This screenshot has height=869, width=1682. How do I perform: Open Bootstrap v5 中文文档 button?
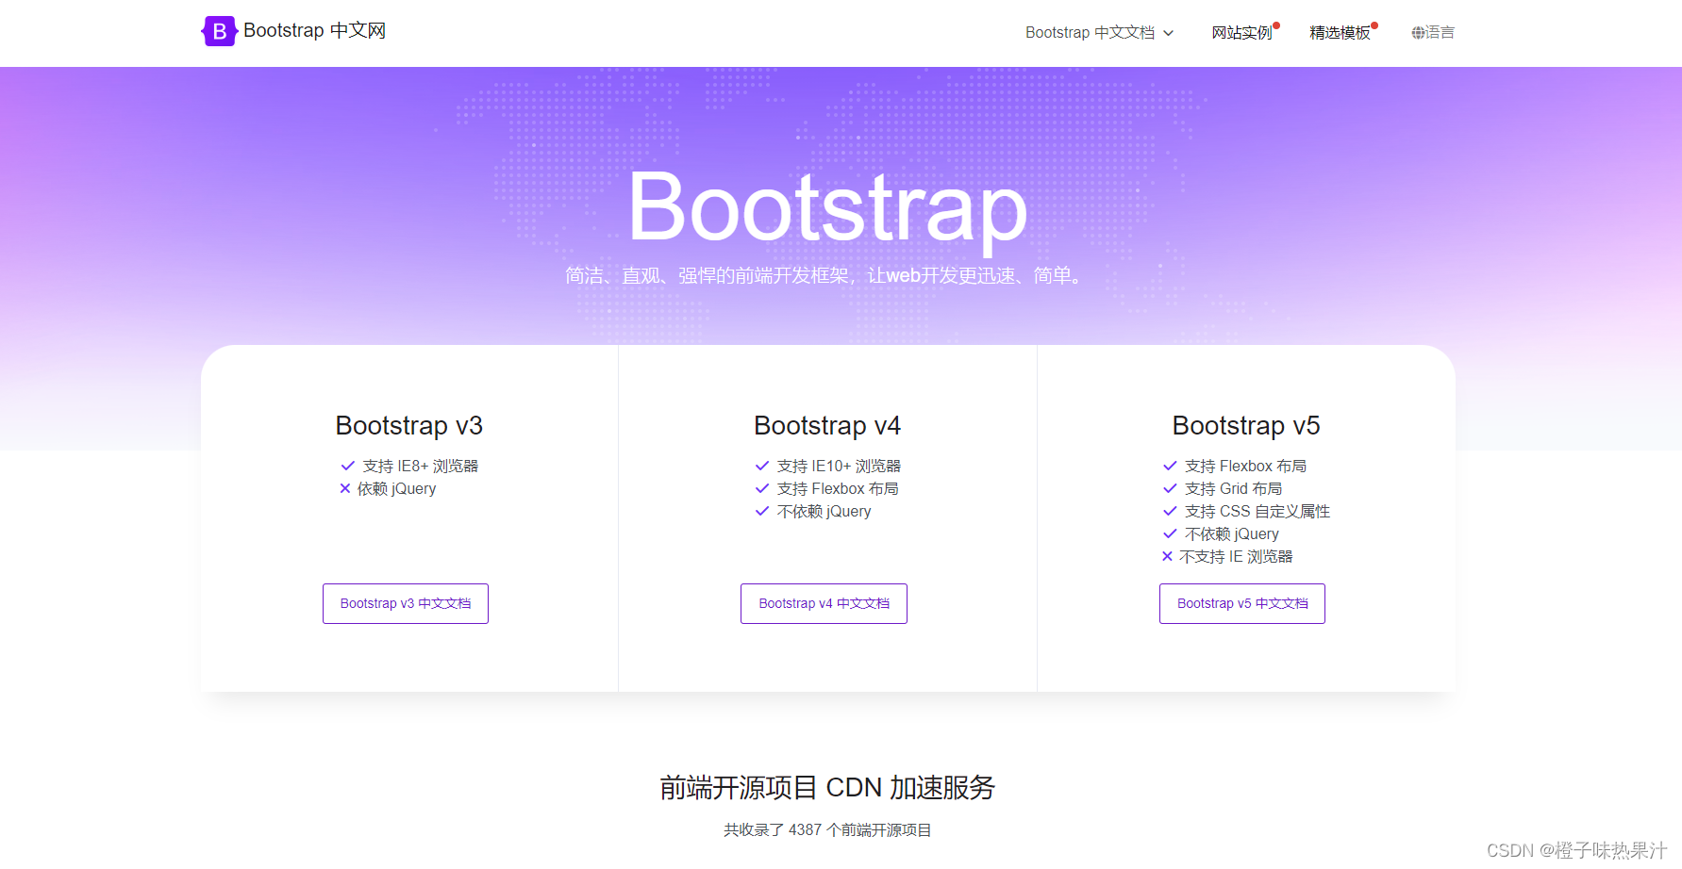(1242, 603)
